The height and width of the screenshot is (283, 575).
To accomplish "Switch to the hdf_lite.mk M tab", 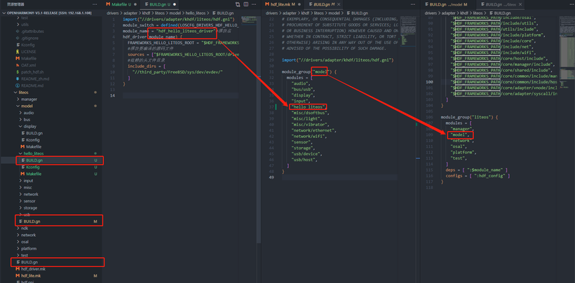I will click(x=283, y=4).
